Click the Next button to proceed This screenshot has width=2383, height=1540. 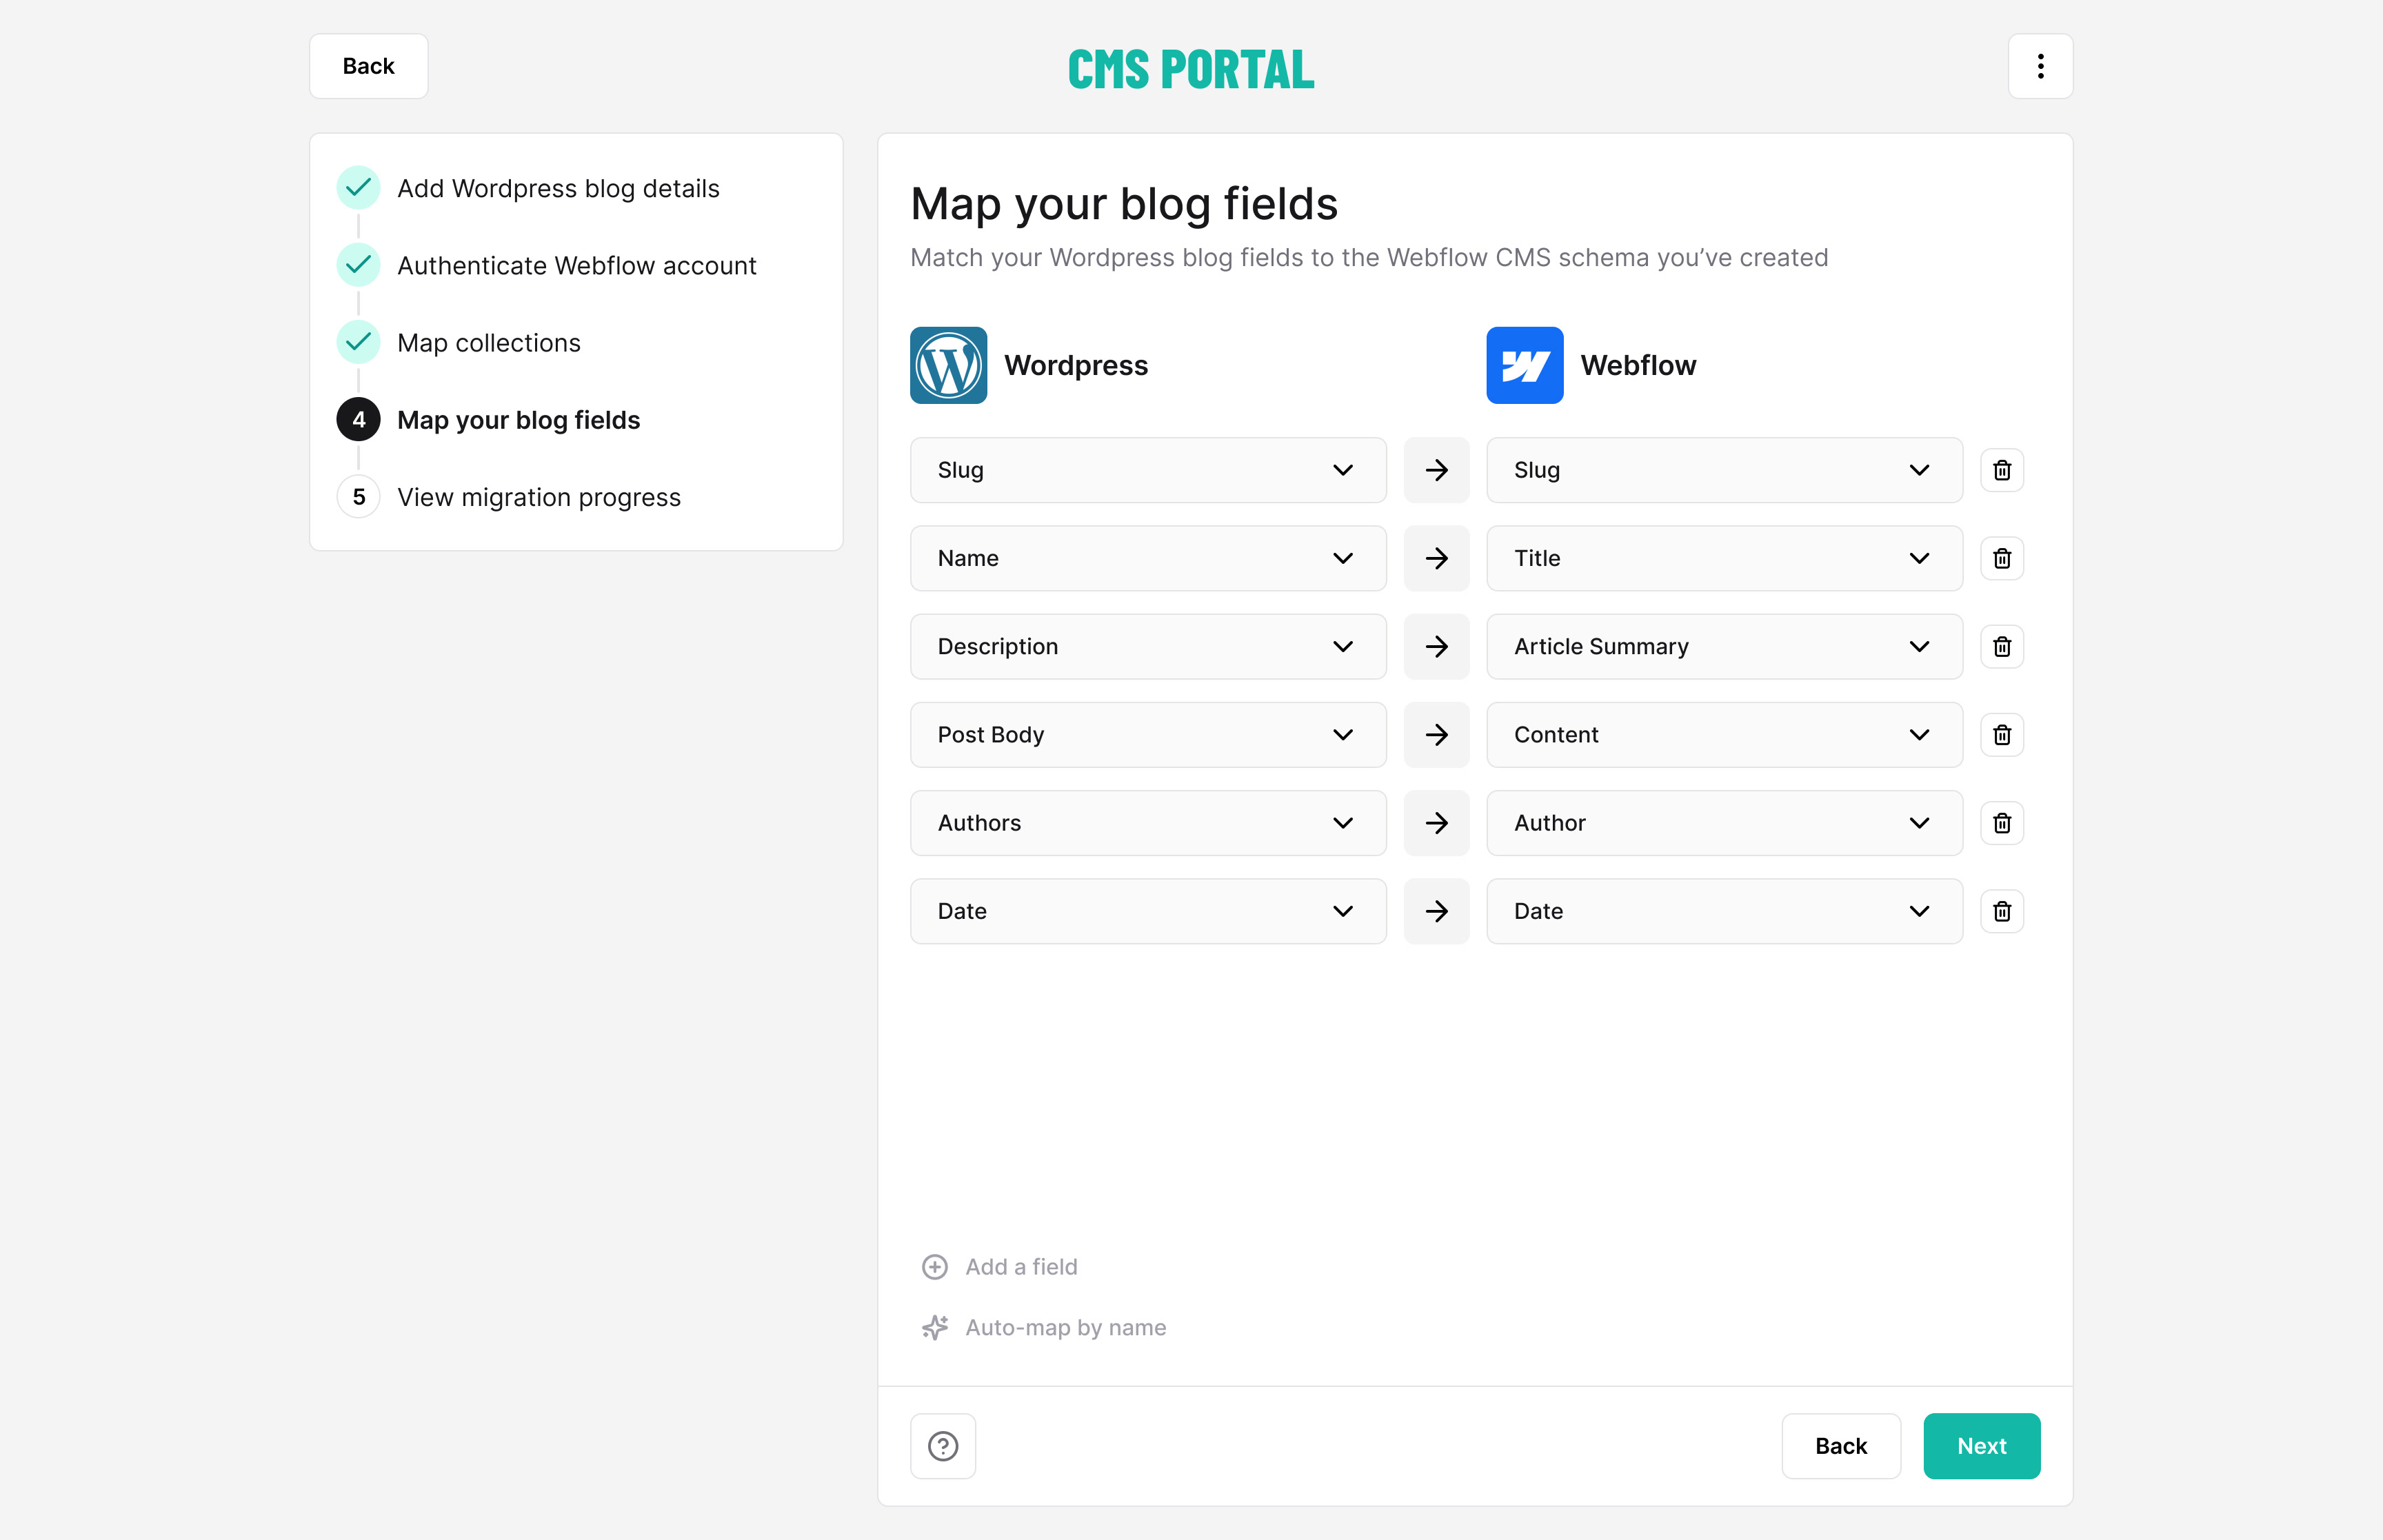tap(1980, 1444)
